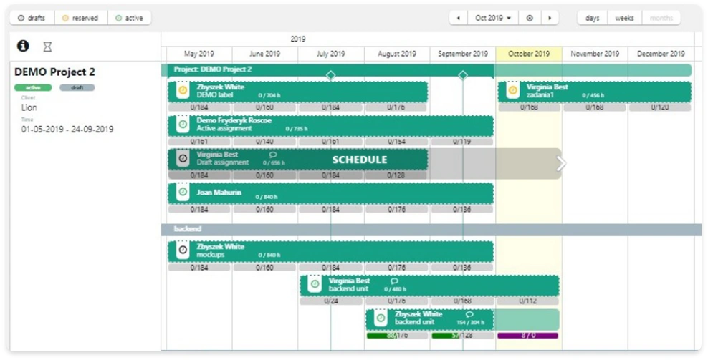Click the 2019 year header
The width and height of the screenshot is (708, 360).
pyautogui.click(x=298, y=39)
